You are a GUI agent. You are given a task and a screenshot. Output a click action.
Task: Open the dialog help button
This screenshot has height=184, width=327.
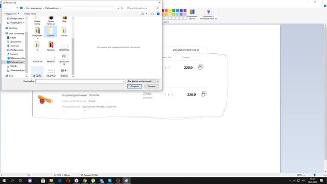158,14
